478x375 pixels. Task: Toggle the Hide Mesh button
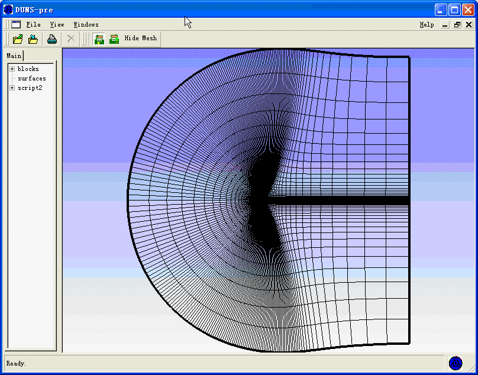[141, 38]
